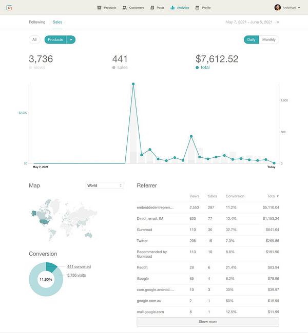Image resolution: width=308 pixels, height=333 pixels.
Task: Switch chart to Daily view
Action: (x=252, y=40)
